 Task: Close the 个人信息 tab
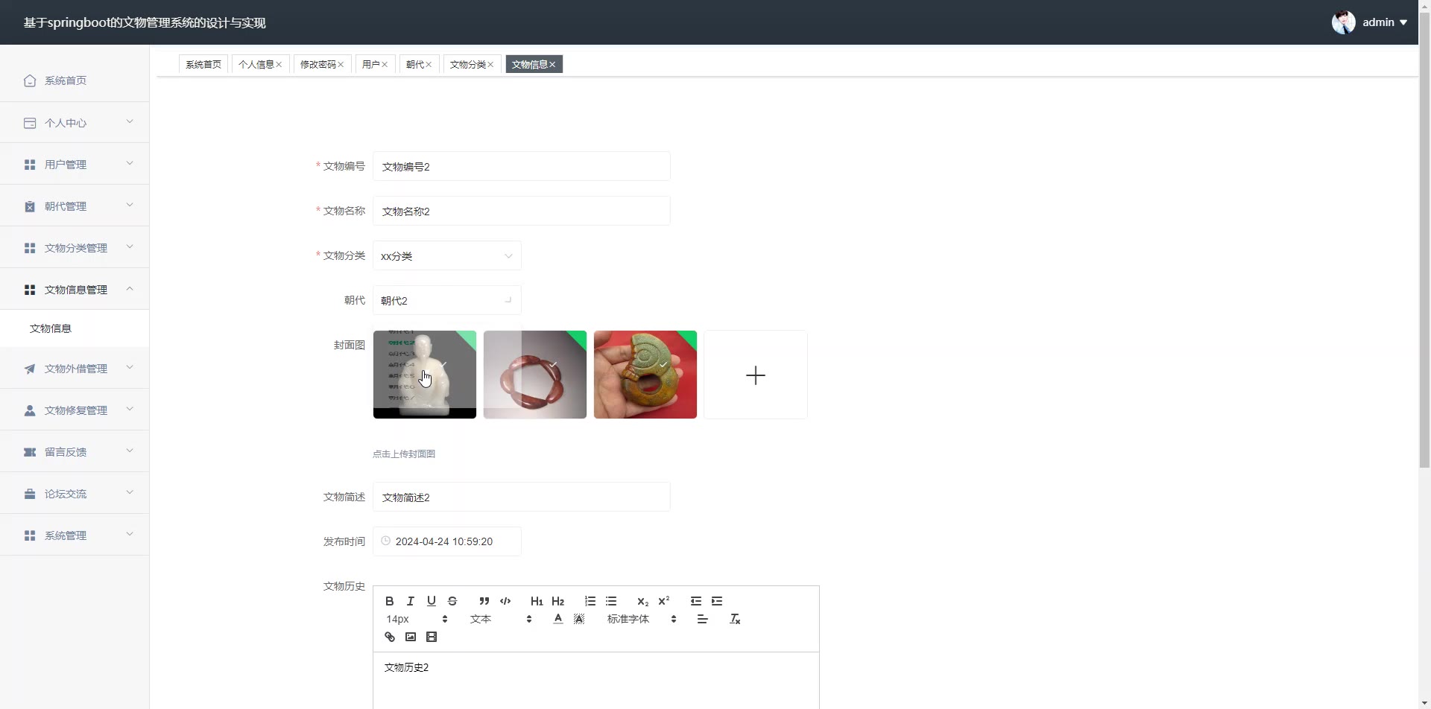coord(279,65)
